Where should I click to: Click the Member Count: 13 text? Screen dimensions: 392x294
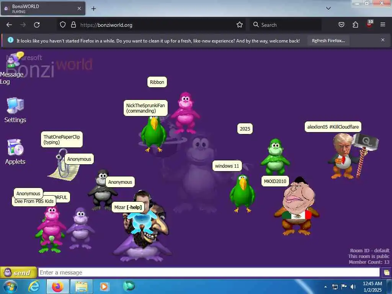click(369, 262)
